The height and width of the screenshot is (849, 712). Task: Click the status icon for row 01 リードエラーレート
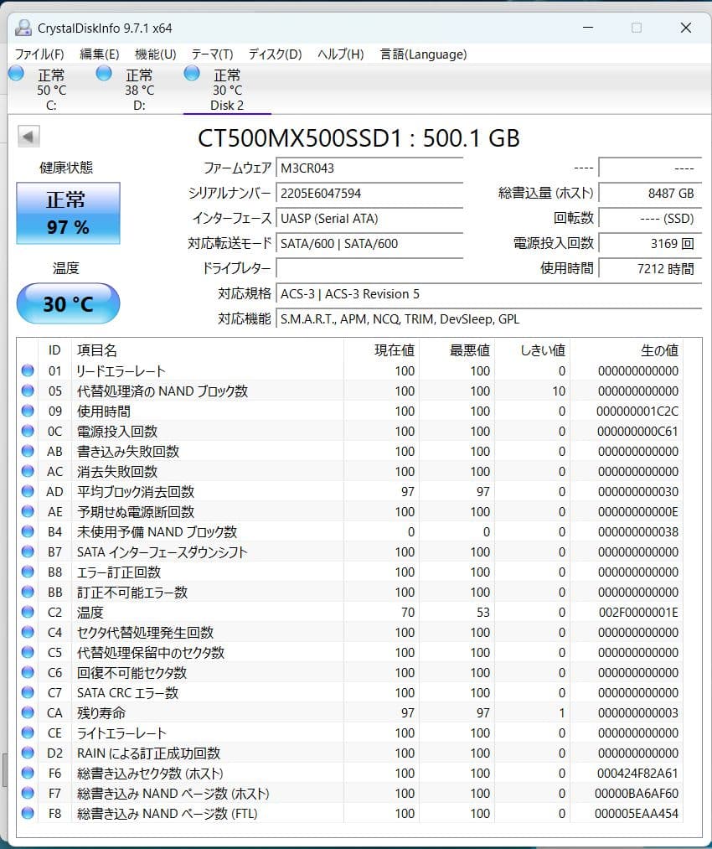[28, 371]
